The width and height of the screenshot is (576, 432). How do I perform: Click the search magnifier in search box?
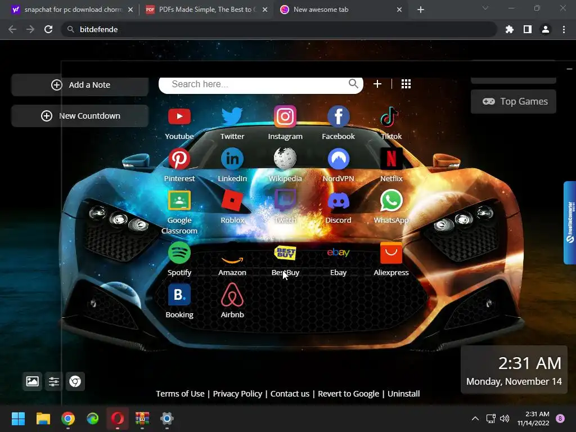coord(353,84)
